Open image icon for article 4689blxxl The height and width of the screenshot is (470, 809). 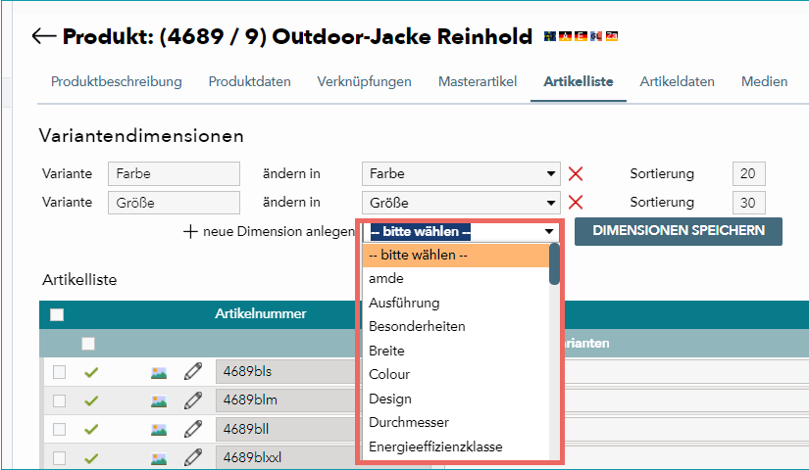[x=159, y=458]
